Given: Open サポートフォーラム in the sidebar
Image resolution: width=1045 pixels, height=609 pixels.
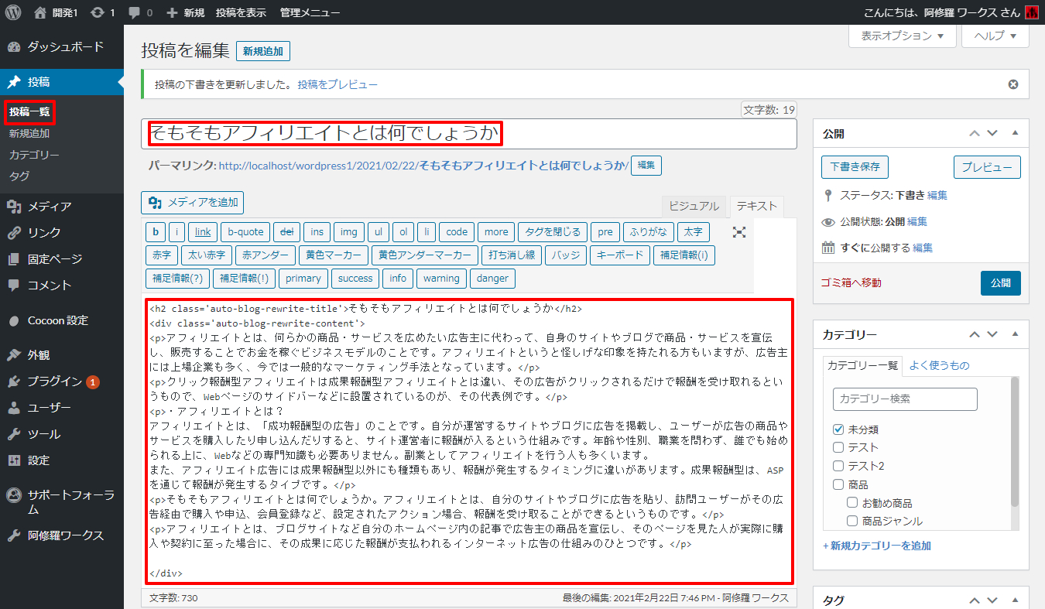Looking at the screenshot, I should (62, 502).
